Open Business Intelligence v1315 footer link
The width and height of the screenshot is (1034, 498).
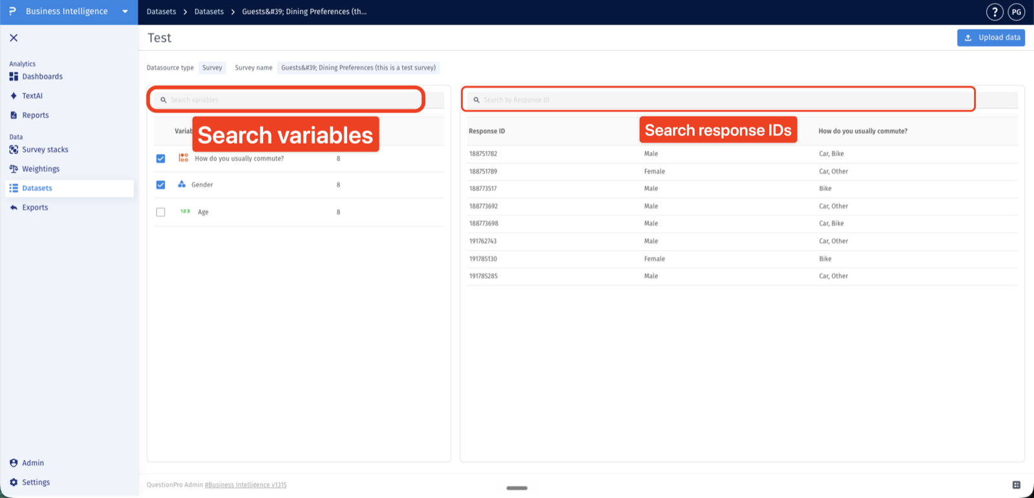point(246,484)
